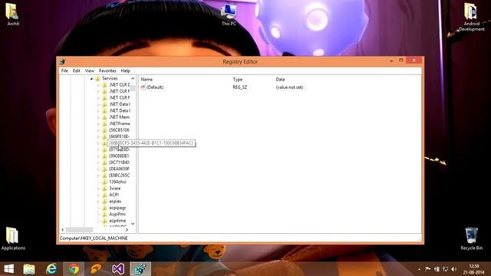The image size is (491, 276).
Task: Click the AcpiPmi key folder icon
Action: 104,214
